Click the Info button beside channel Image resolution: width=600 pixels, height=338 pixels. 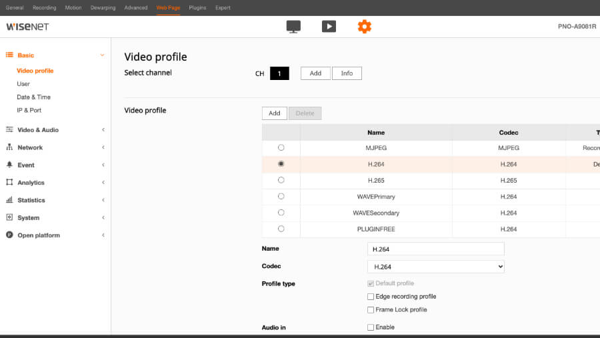[347, 73]
